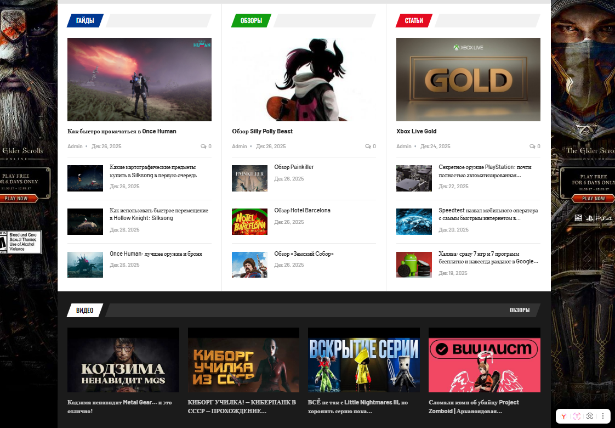Open PlayStation secret weapon article
This screenshot has width=615, height=428.
click(485, 171)
